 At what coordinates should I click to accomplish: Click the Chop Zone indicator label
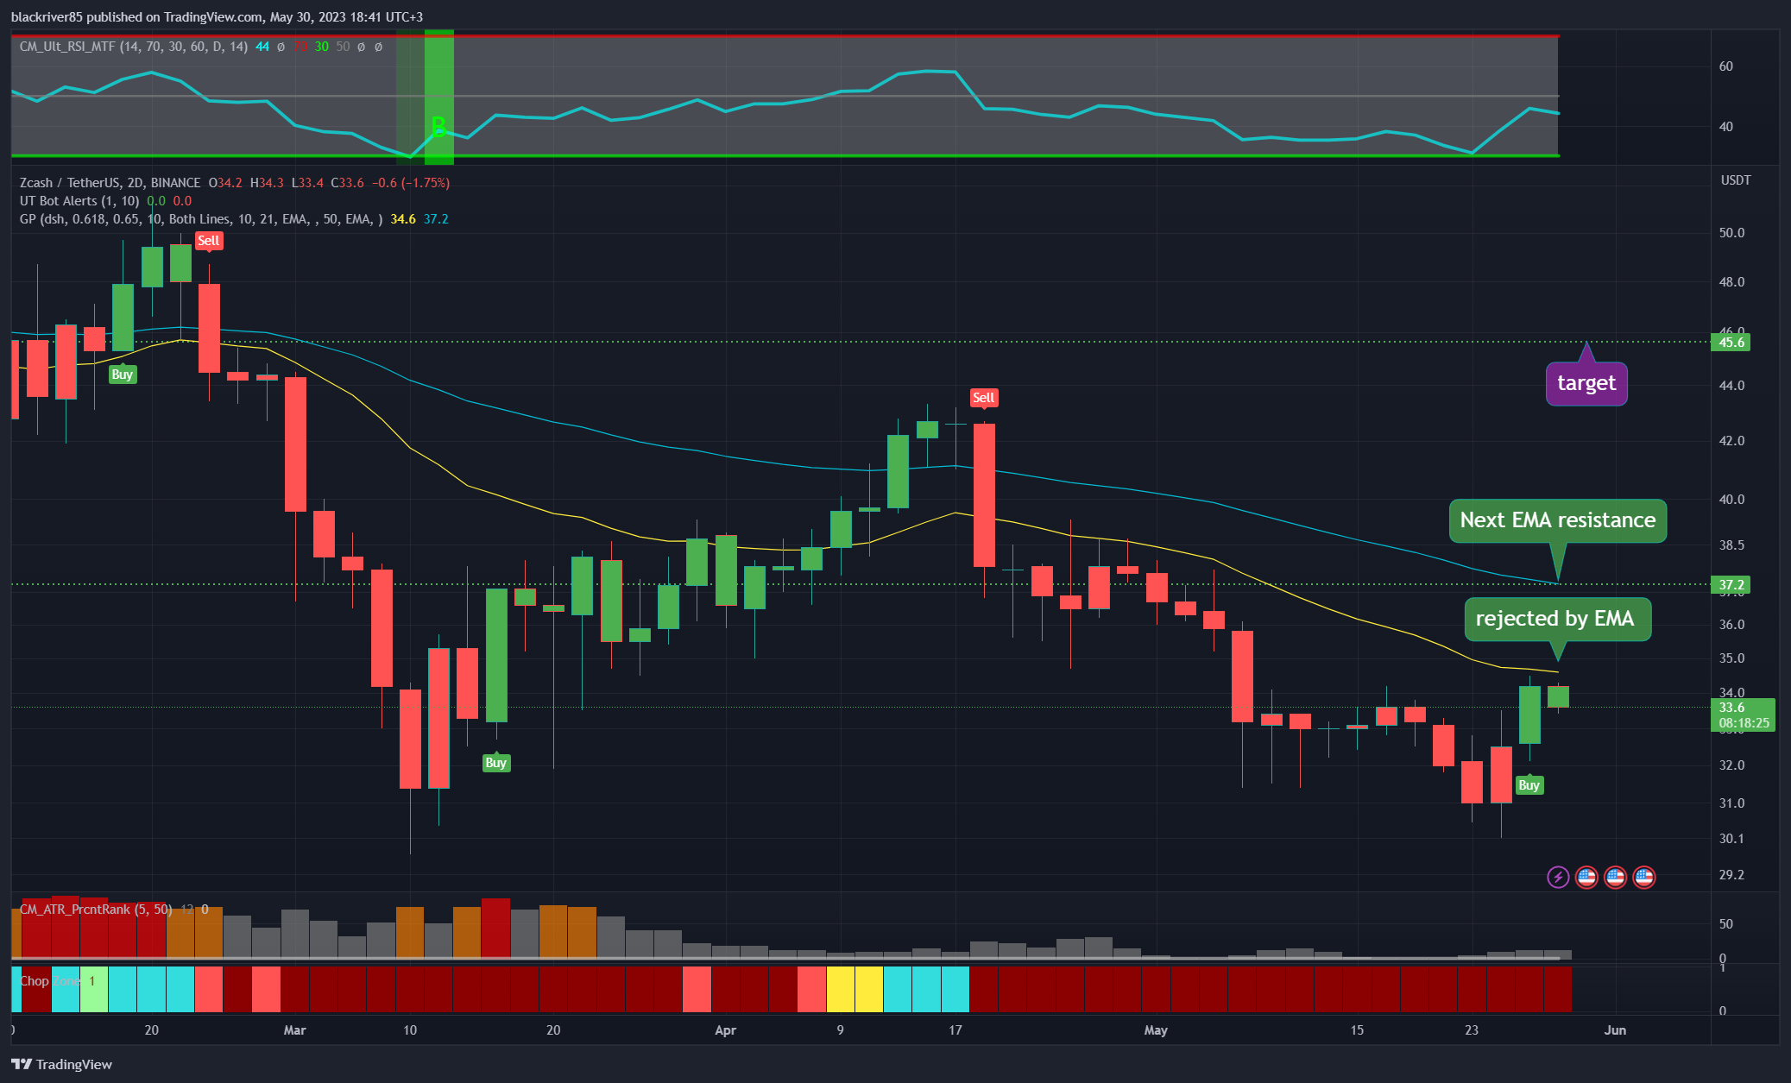[49, 981]
